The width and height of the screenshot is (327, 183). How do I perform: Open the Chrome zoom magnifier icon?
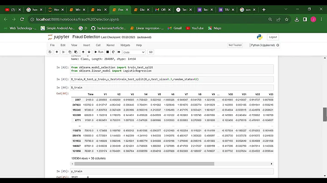pos(270,19)
